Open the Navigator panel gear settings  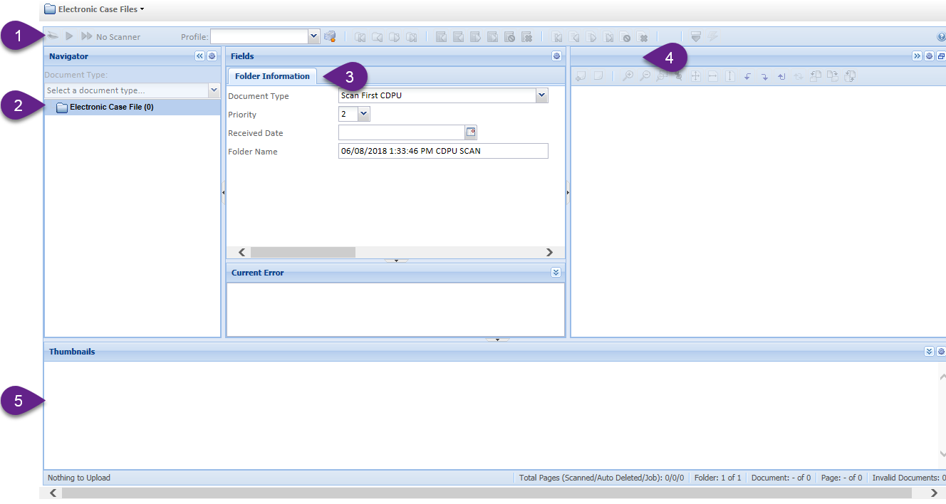[x=212, y=56]
